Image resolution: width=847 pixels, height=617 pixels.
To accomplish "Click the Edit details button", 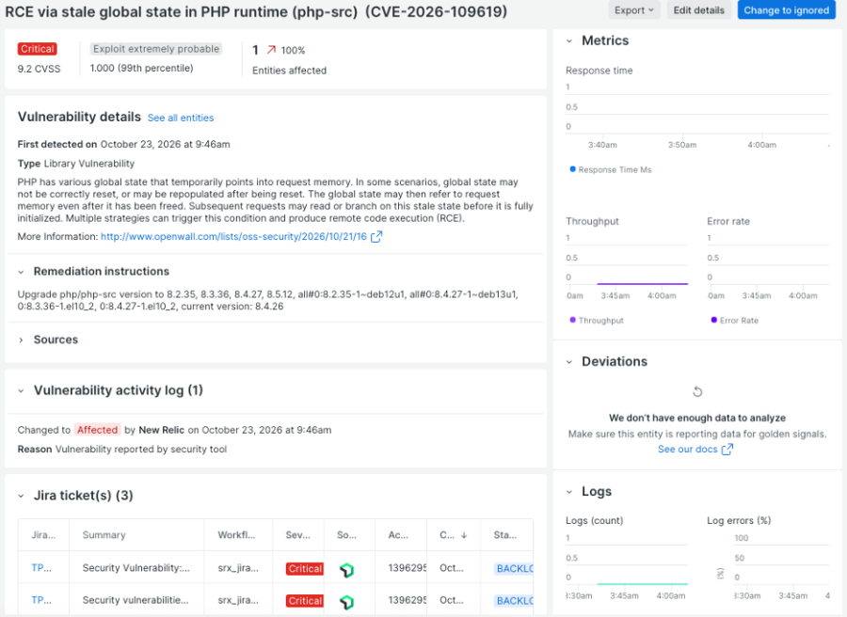I will (x=698, y=10).
